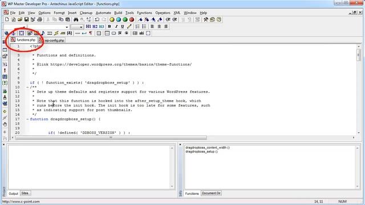
Task: Open the Automate menu
Action: pyautogui.click(x=103, y=13)
